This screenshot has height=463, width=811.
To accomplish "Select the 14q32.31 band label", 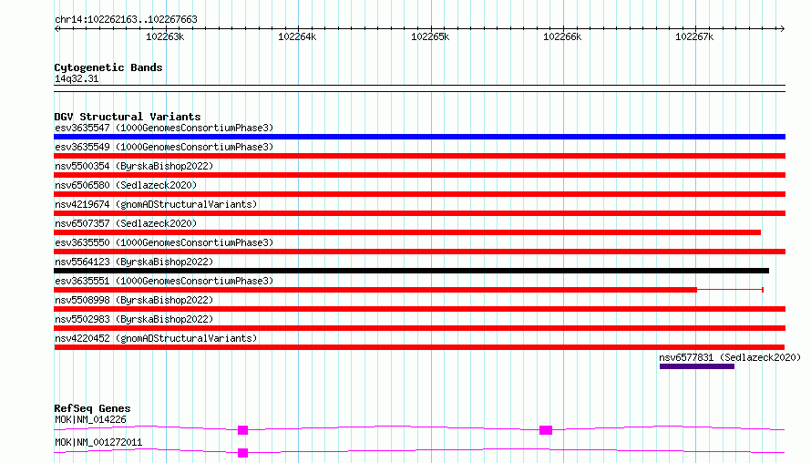I will [77, 78].
